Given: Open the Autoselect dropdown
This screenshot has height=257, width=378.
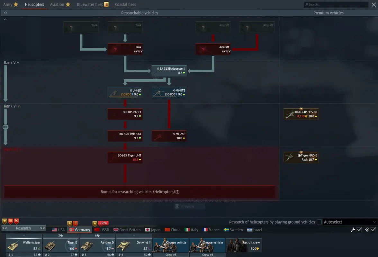Looking at the screenshot, I should click(350, 222).
